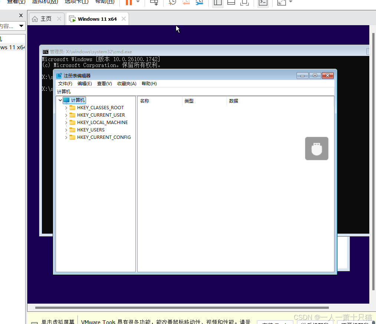376x324 pixels.
Task: Click the Registry Editor title bar icon
Action: coord(59,76)
